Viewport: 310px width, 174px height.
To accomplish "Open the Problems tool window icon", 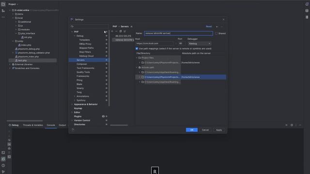I will (x=3, y=165).
